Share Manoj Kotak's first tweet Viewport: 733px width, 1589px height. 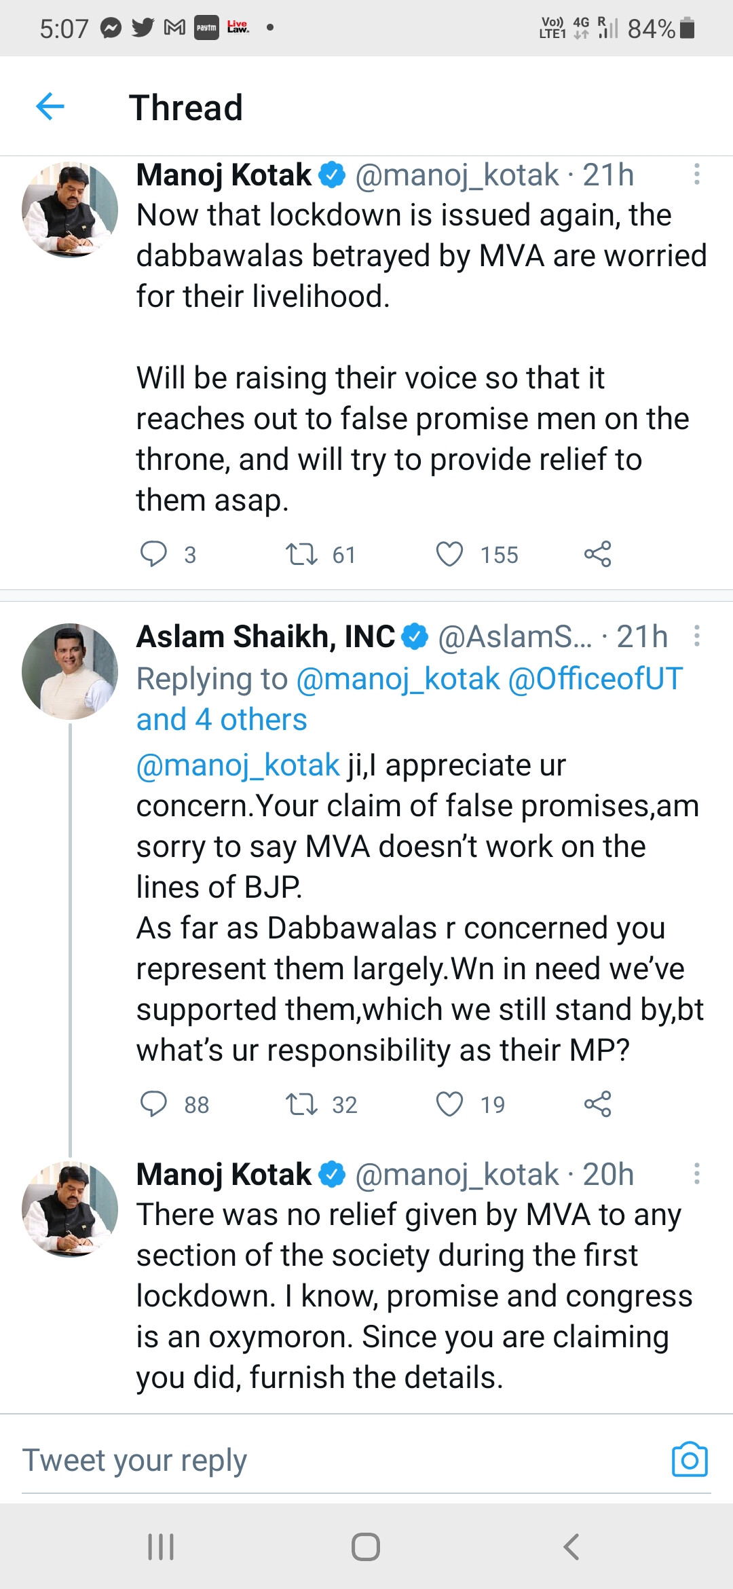click(x=597, y=554)
